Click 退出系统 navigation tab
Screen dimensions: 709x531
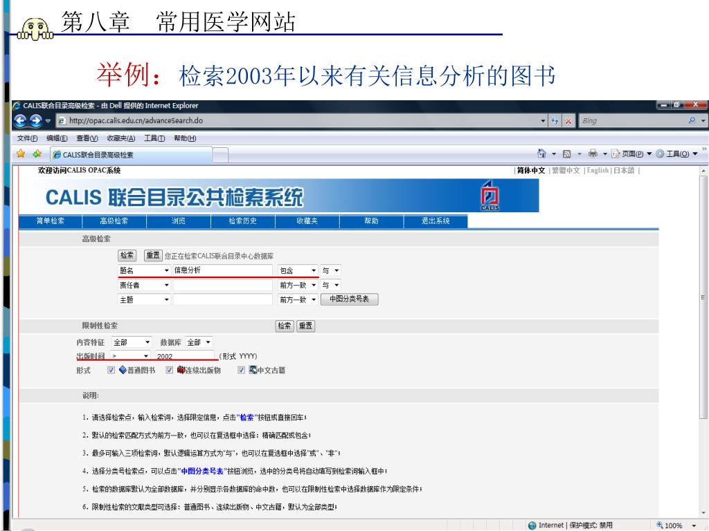pyautogui.click(x=436, y=221)
